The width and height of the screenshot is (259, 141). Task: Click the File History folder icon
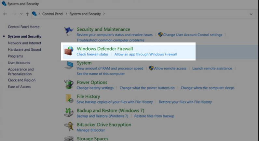point(69,98)
